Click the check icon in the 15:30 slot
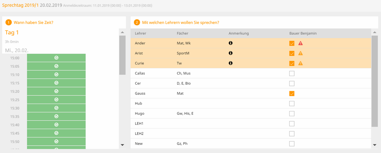 coord(56,108)
